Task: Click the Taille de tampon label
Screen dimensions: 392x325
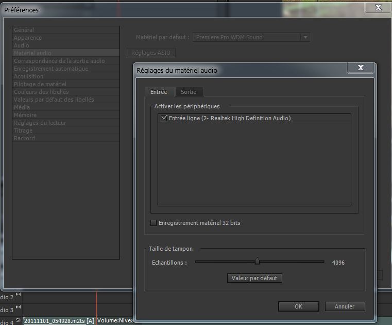Action: pos(171,249)
